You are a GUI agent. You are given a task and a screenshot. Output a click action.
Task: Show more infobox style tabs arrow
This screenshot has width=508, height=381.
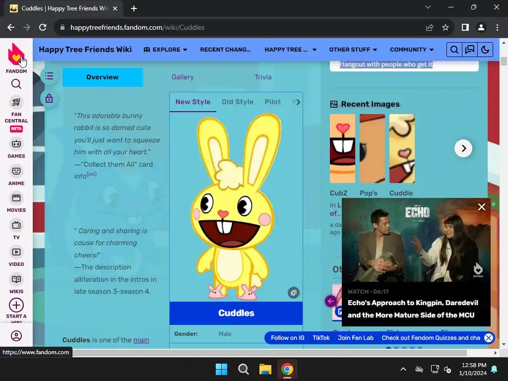tap(298, 102)
